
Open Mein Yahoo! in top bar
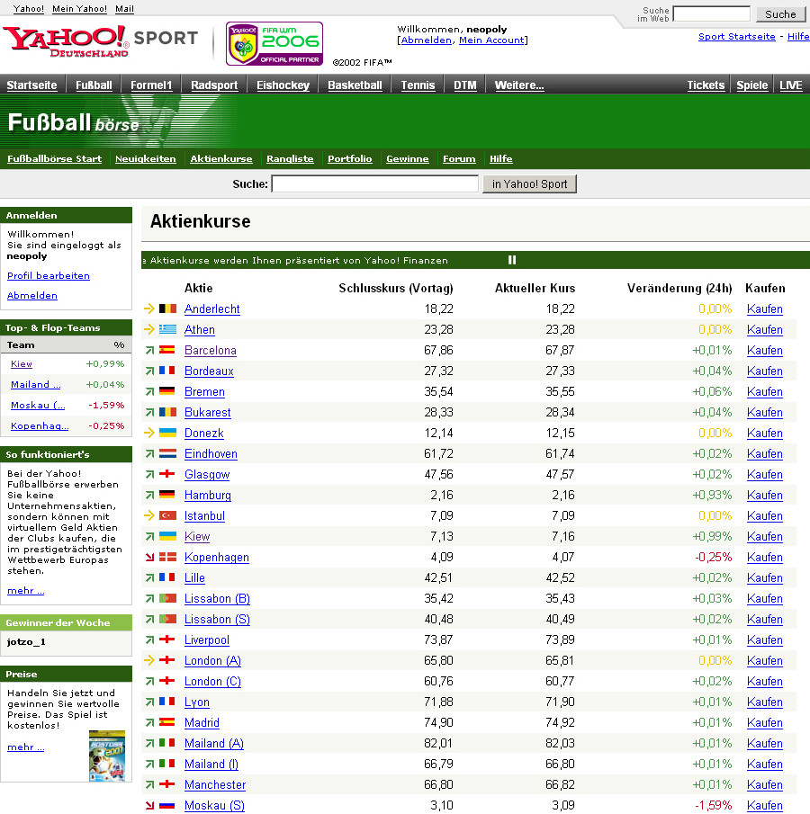[x=79, y=9]
